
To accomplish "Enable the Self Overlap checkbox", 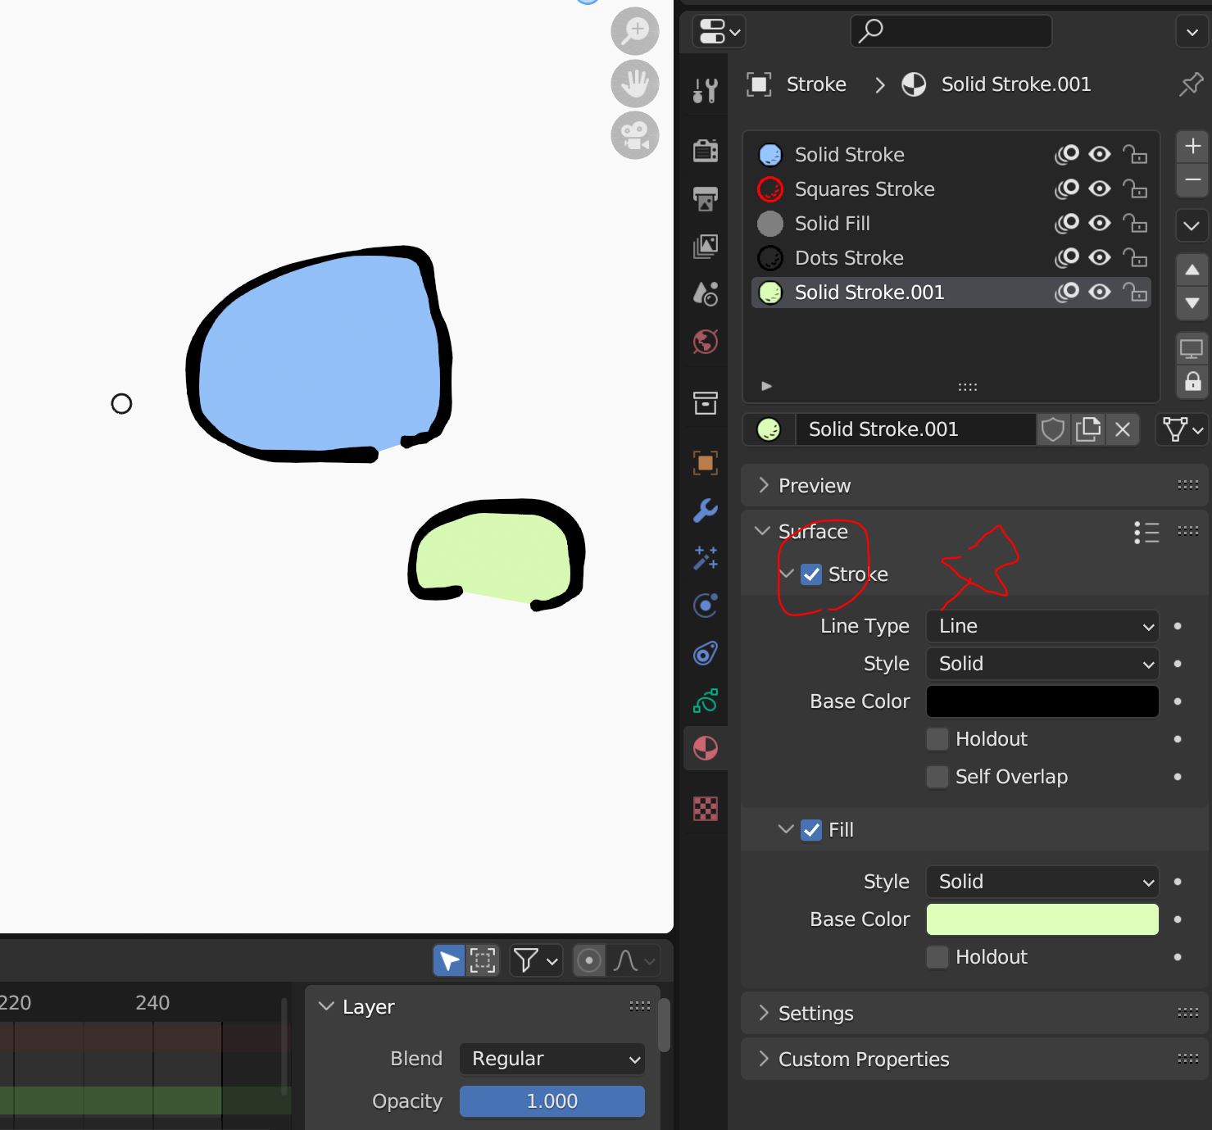I will (x=937, y=777).
